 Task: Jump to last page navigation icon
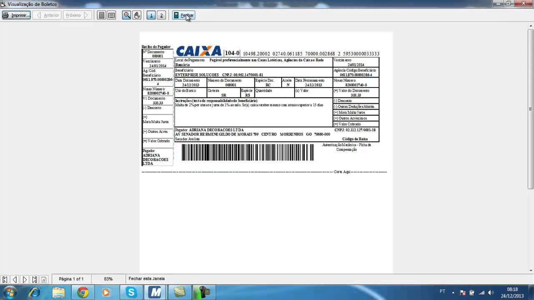coord(35,280)
